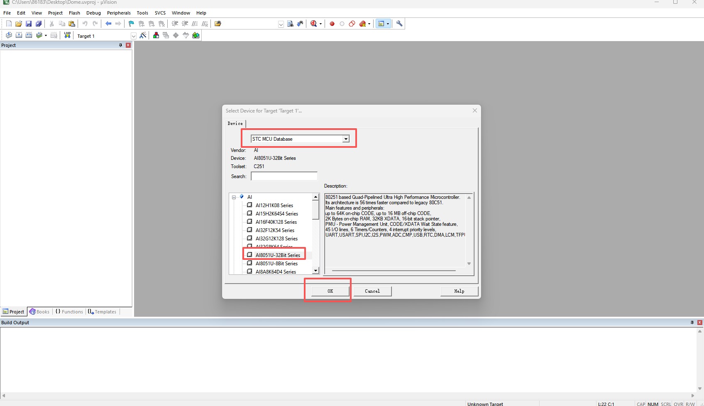Image resolution: width=704 pixels, height=406 pixels.
Task: Click the Cancel button
Action: tap(372, 291)
